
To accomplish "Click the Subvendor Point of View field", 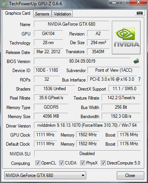I will pos(114,70).
